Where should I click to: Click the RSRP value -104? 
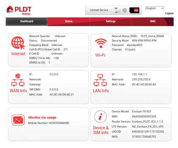point(56,58)
